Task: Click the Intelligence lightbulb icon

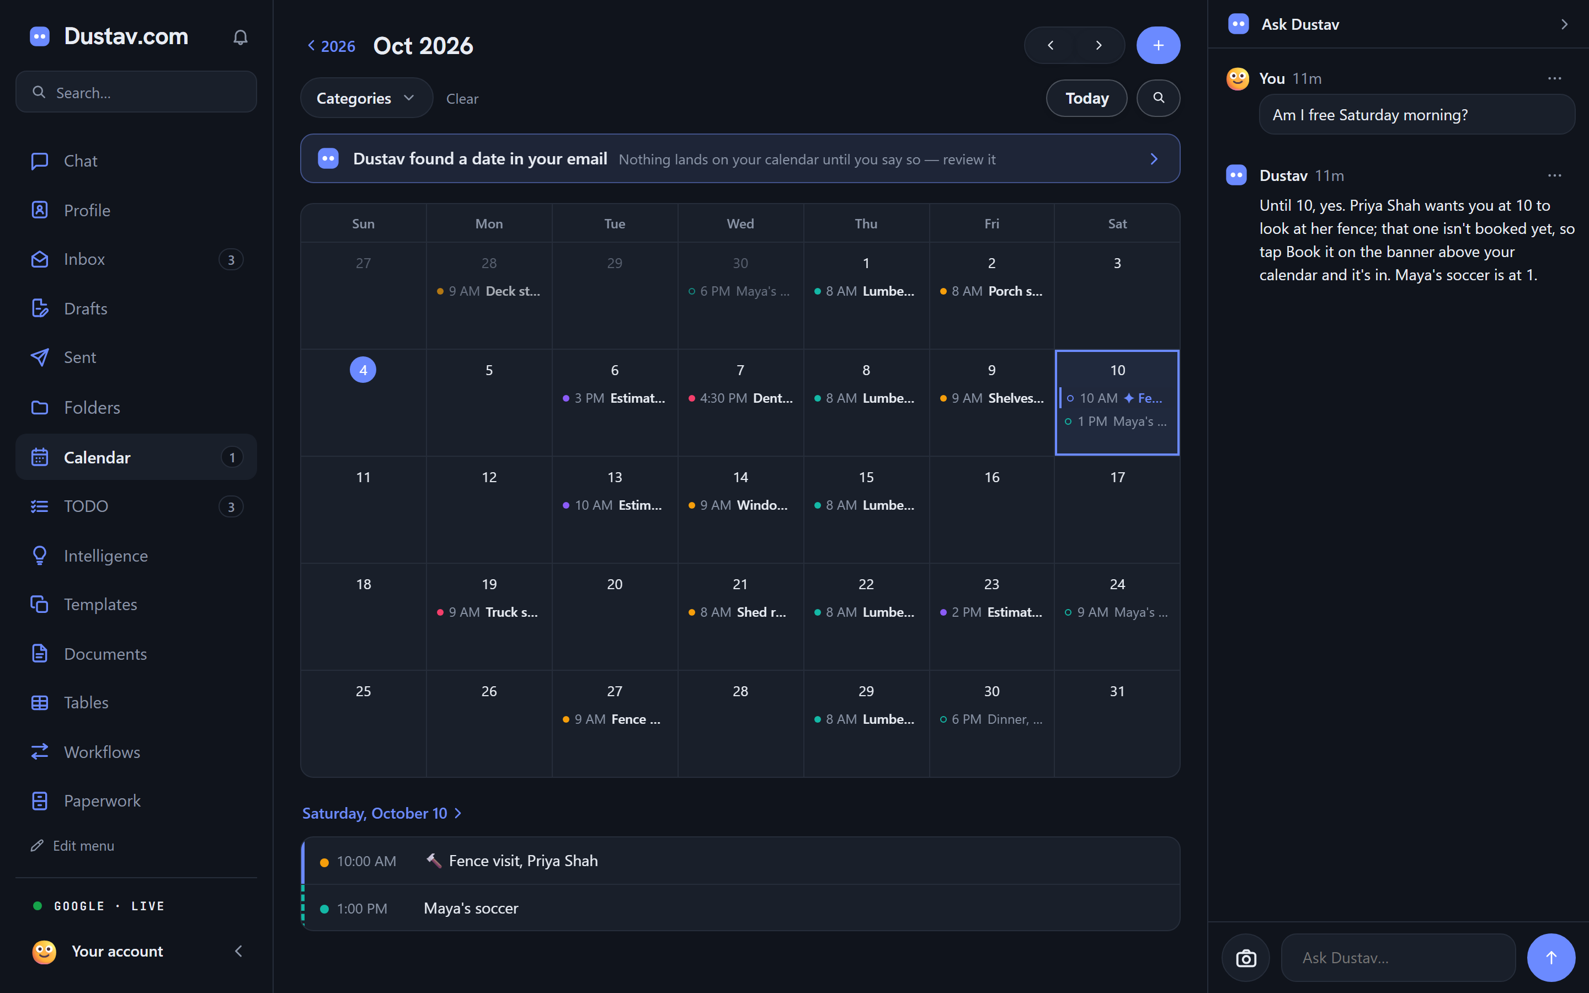Action: point(40,556)
